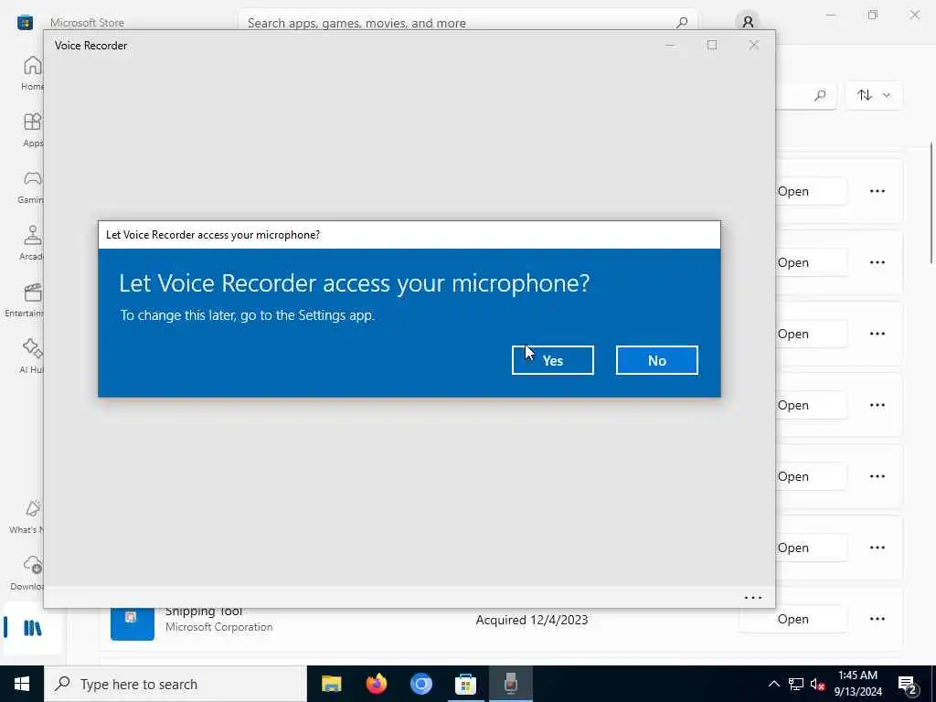Open Chromium browser from taskbar

420,684
